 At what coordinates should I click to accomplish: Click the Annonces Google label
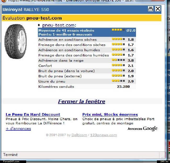point(143,129)
